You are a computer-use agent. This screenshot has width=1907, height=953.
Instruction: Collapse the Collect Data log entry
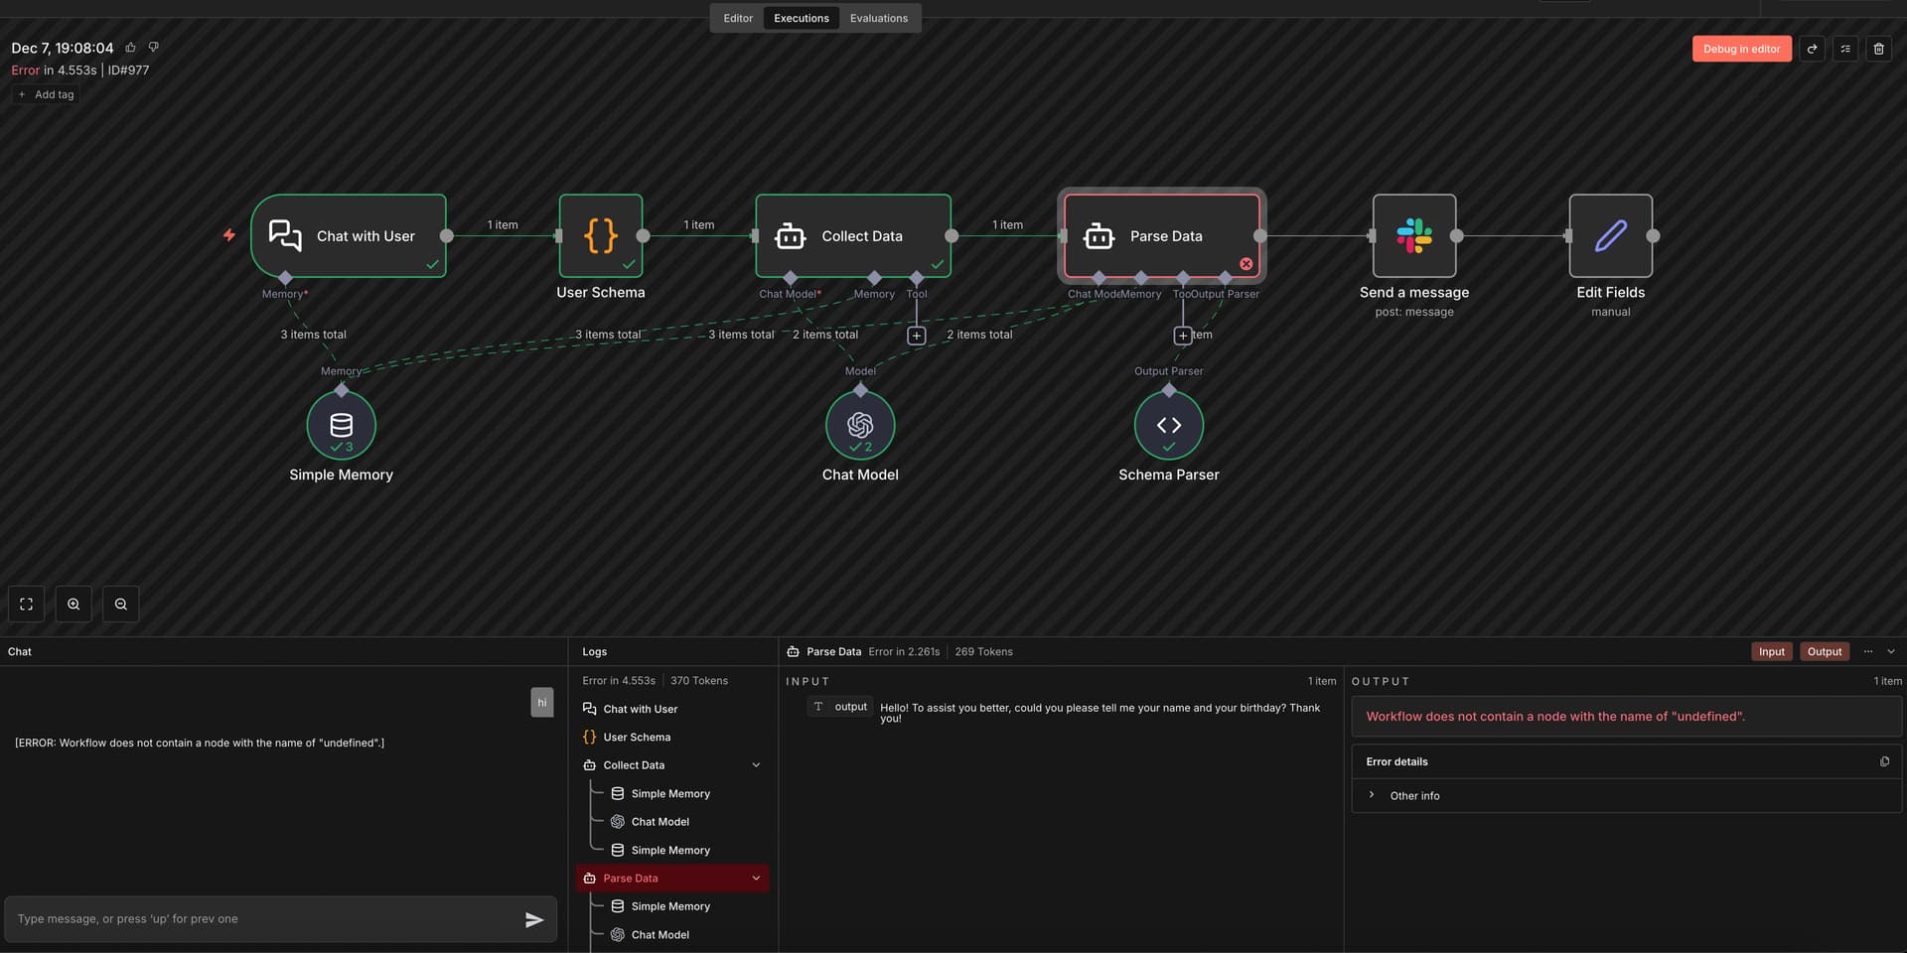[756, 765]
